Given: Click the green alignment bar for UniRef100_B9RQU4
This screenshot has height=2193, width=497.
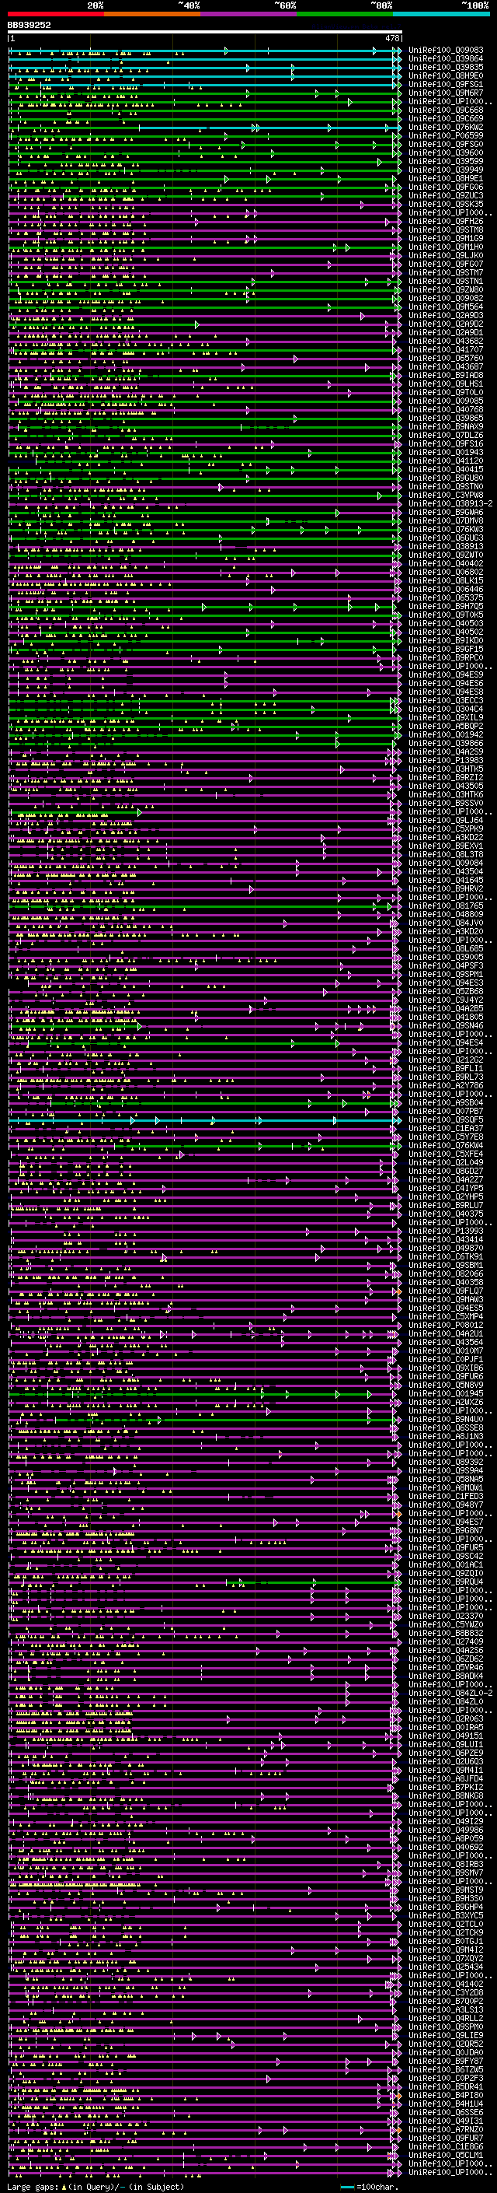Looking at the screenshot, I should (313, 1582).
